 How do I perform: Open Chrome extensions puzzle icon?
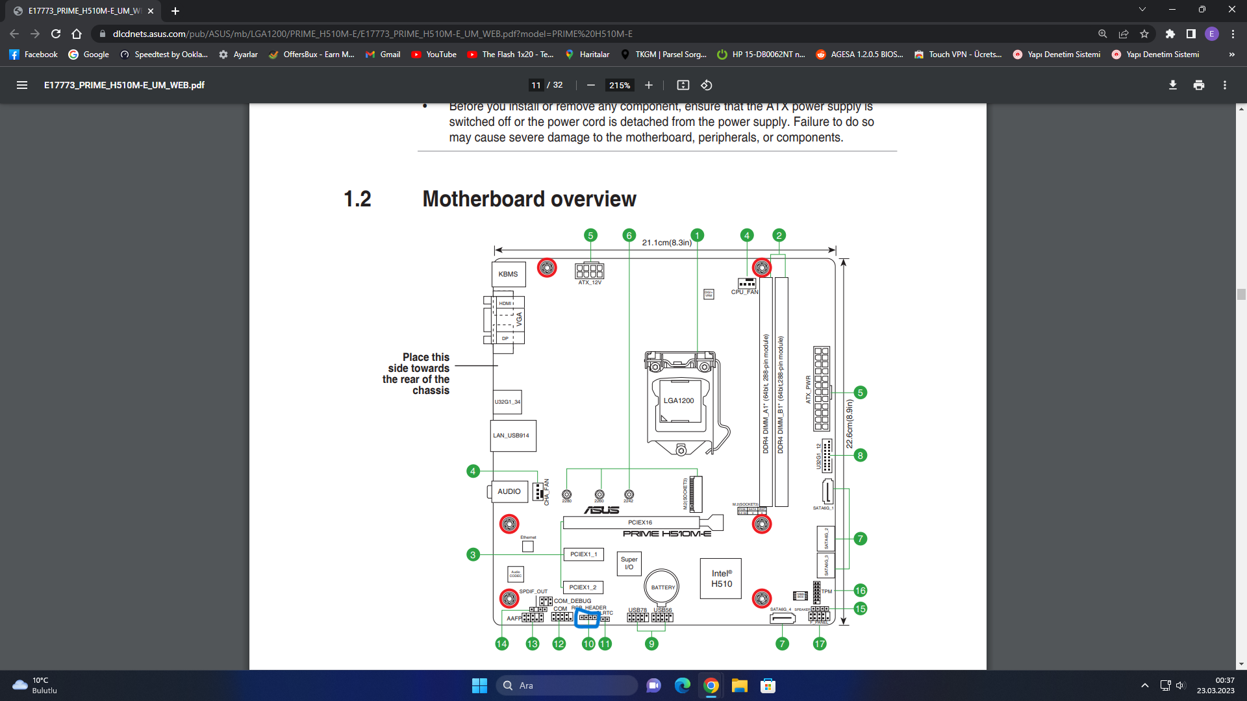(1170, 34)
